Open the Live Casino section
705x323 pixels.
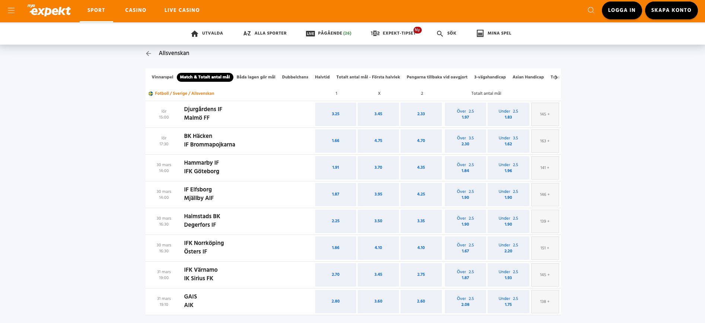182,10
